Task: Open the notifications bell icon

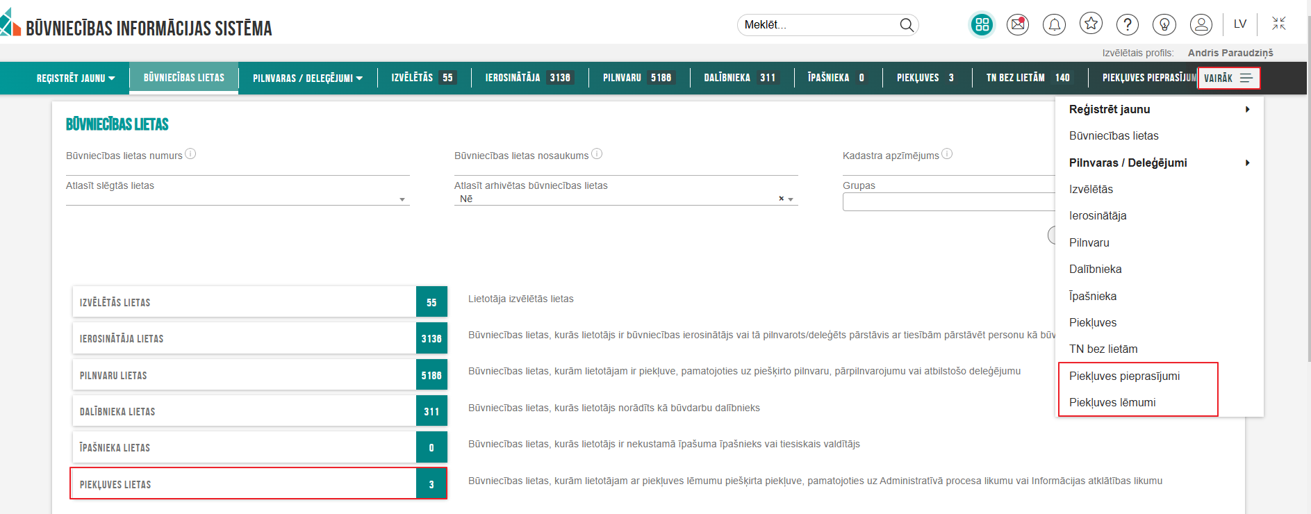Action: pos(1054,25)
